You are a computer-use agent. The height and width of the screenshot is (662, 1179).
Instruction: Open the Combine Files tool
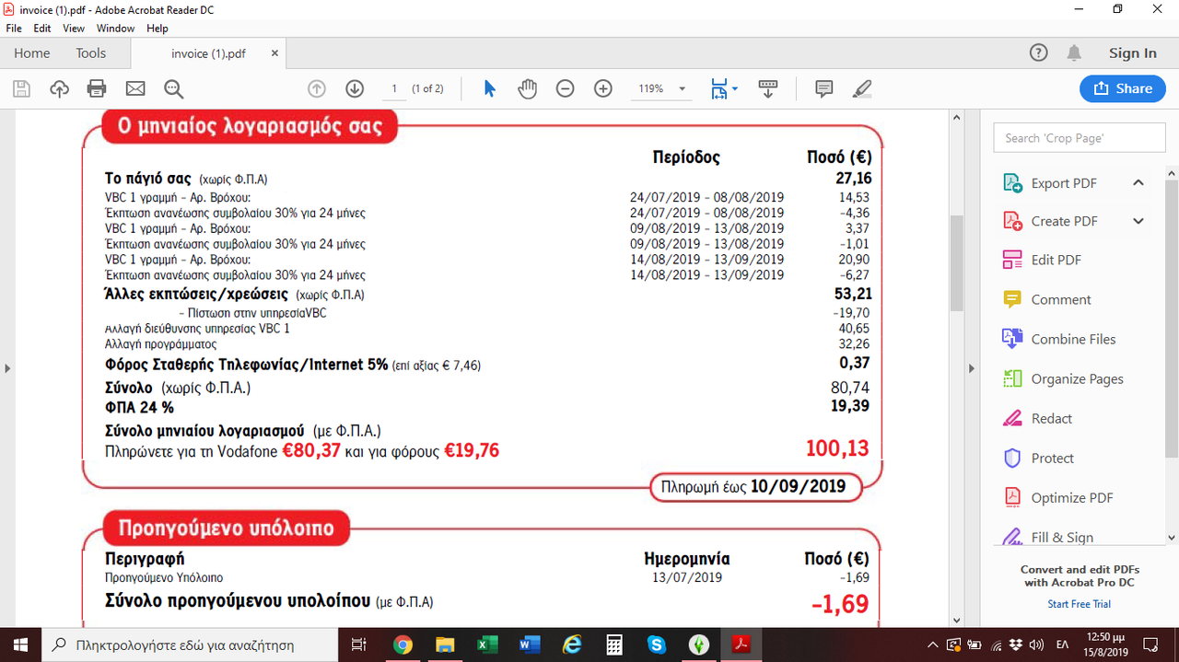[x=1073, y=339]
